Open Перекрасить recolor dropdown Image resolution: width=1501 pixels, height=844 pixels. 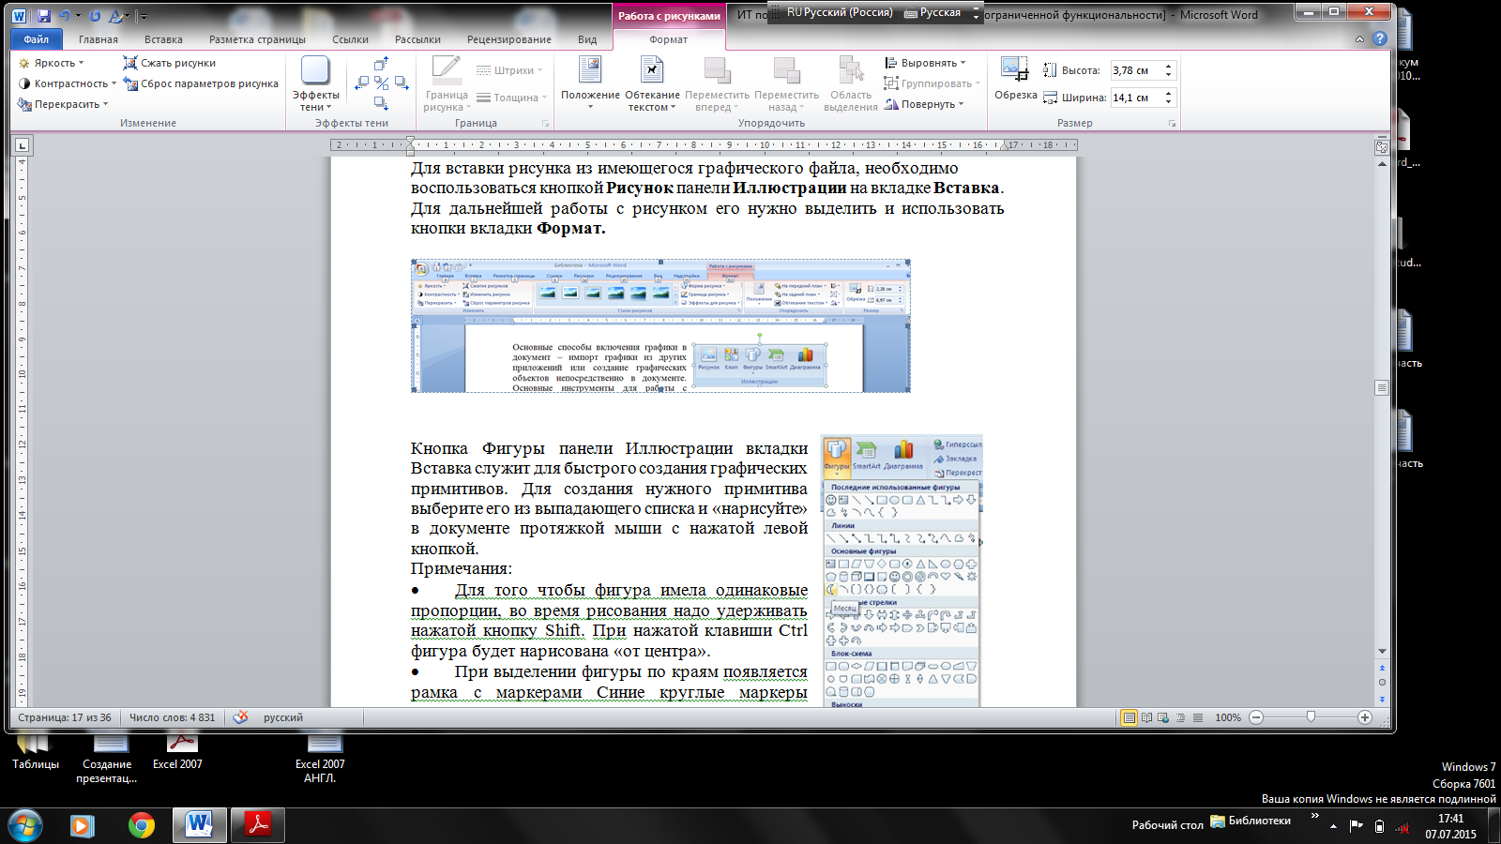[63, 104]
